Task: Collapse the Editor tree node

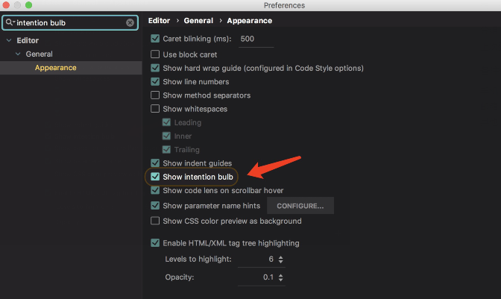Action: point(8,40)
